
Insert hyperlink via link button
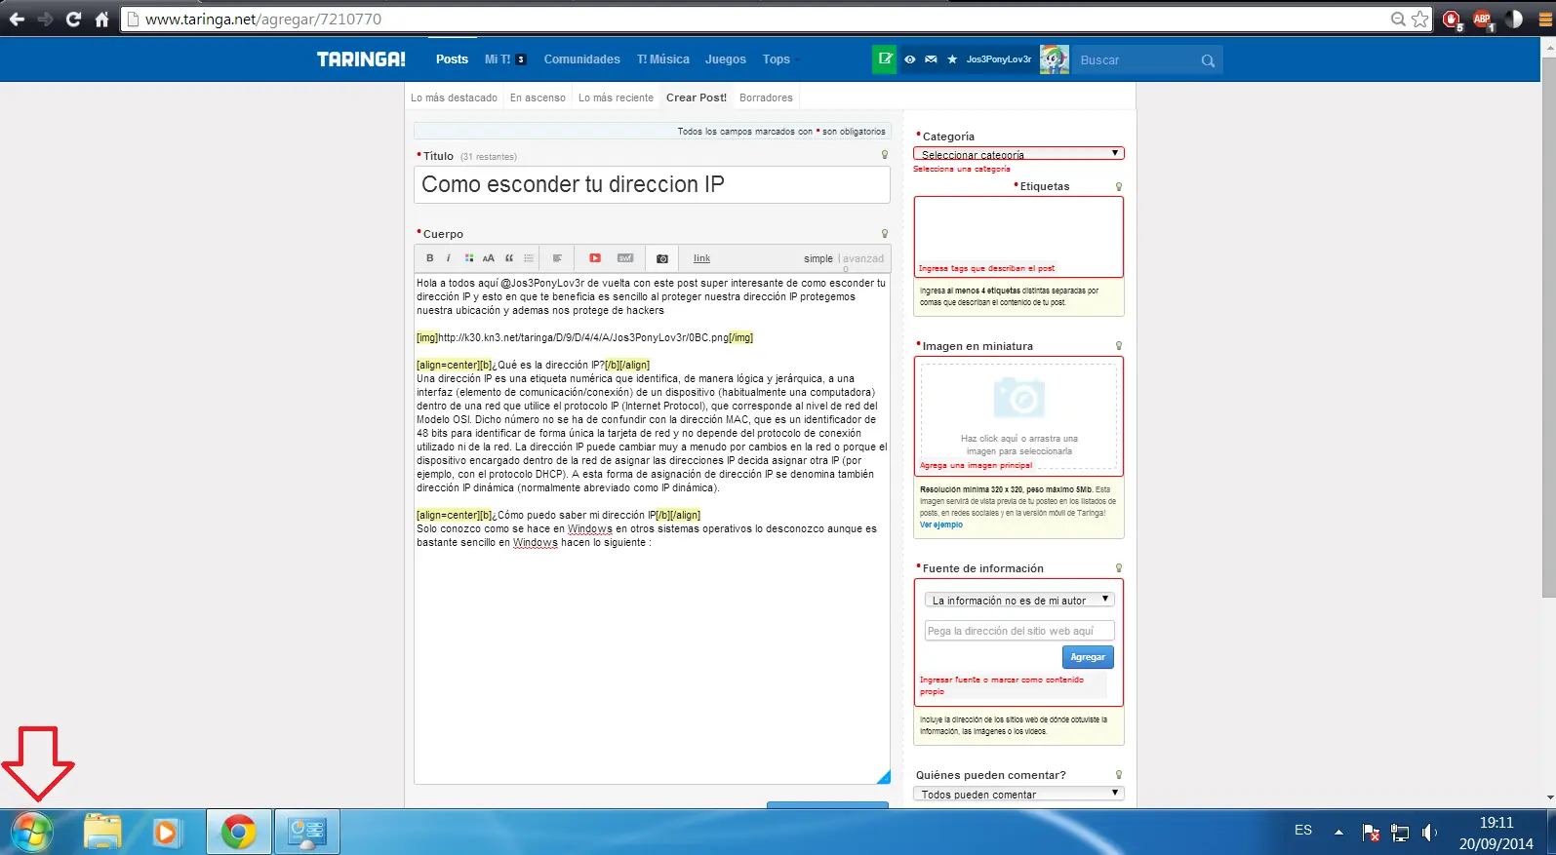[701, 258]
